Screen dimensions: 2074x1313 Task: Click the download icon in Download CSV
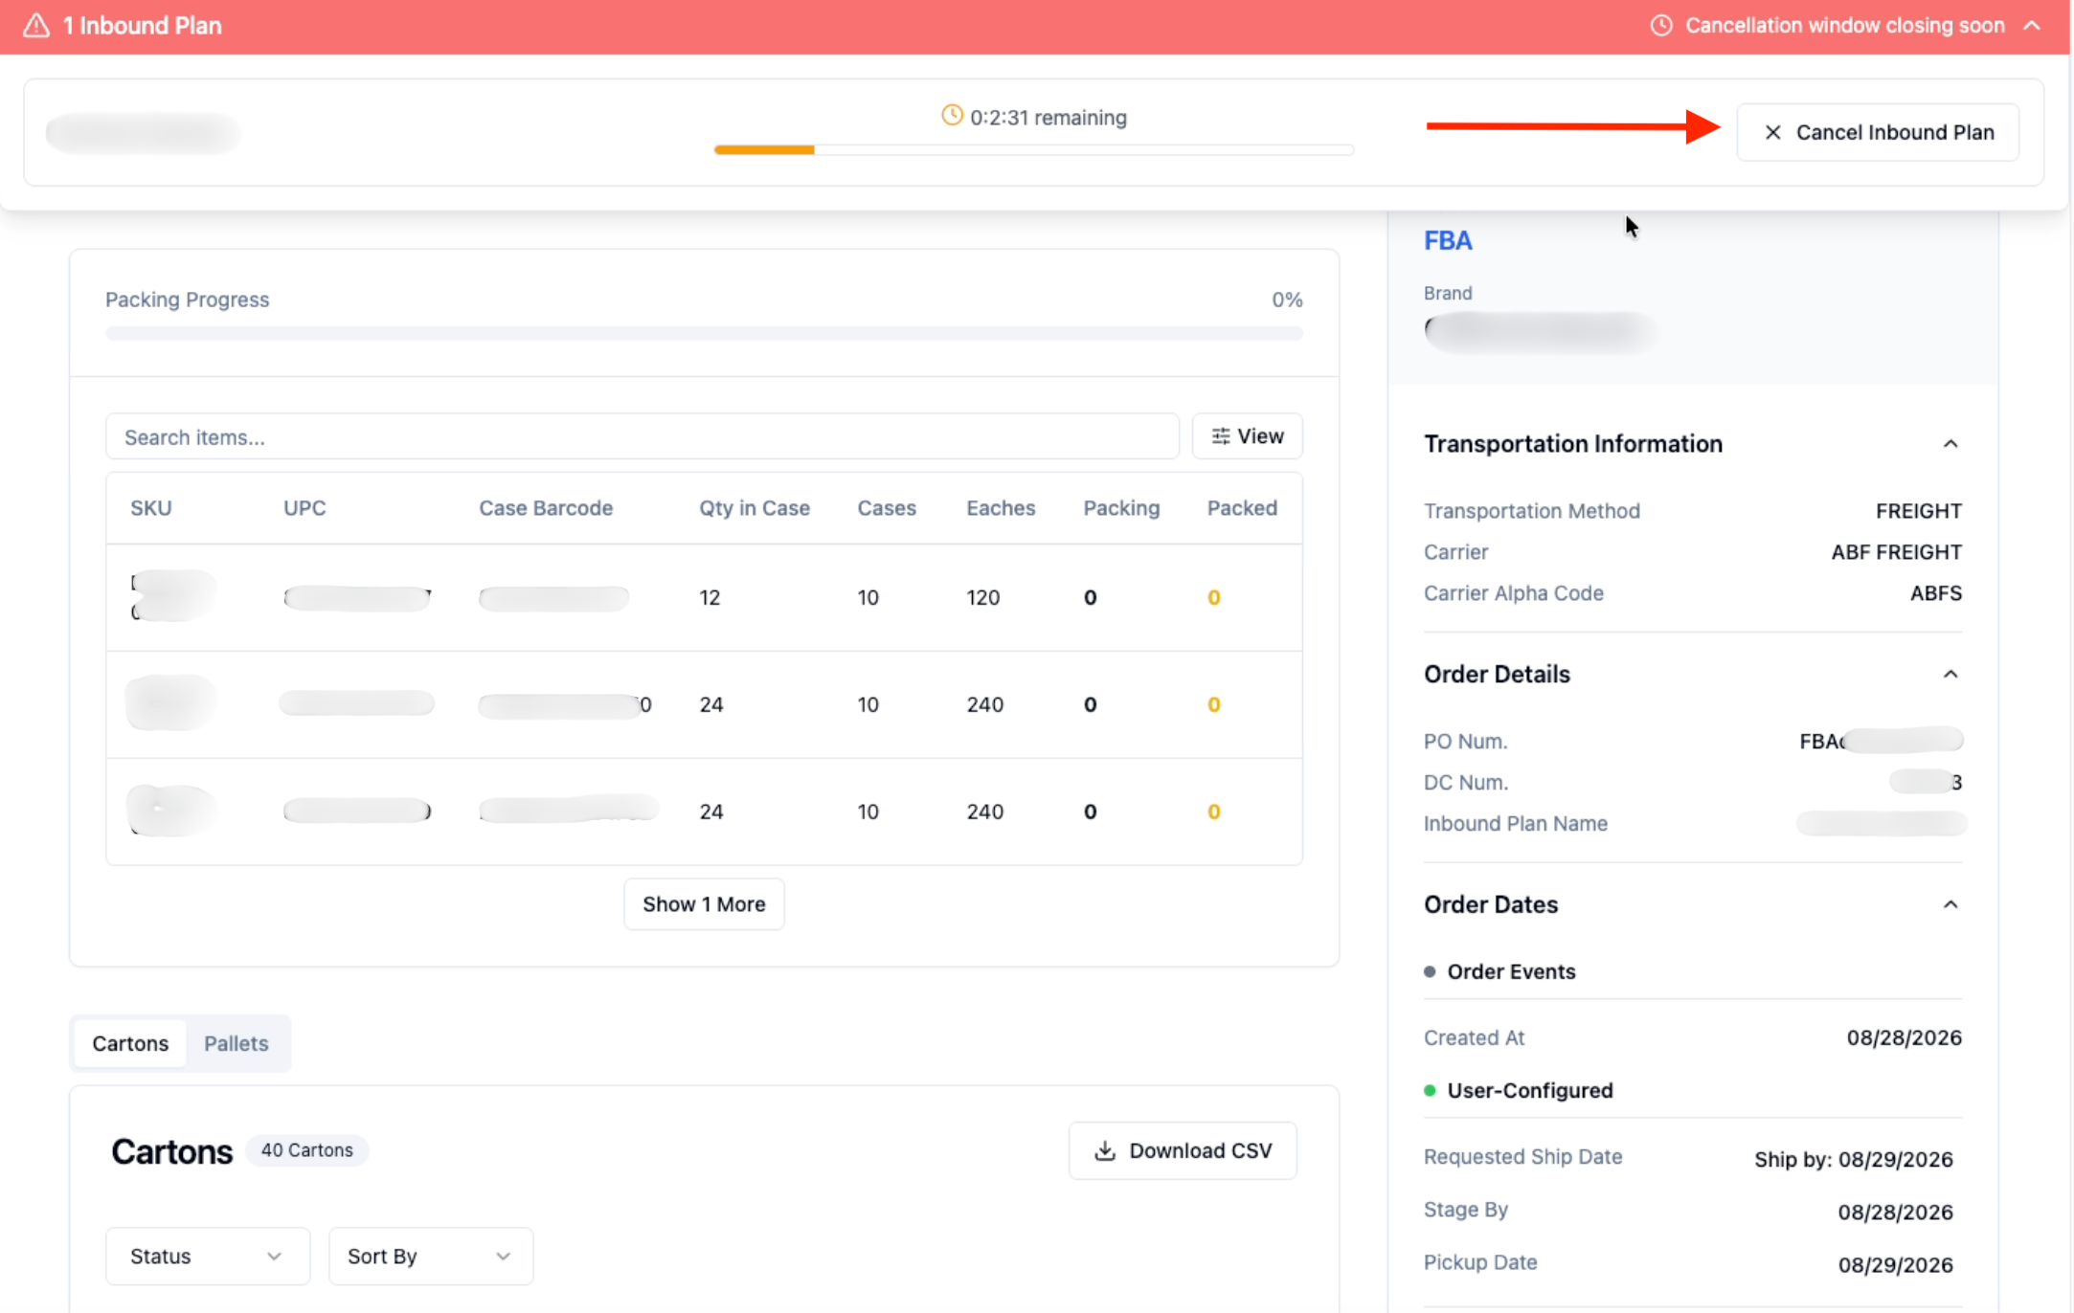point(1105,1150)
